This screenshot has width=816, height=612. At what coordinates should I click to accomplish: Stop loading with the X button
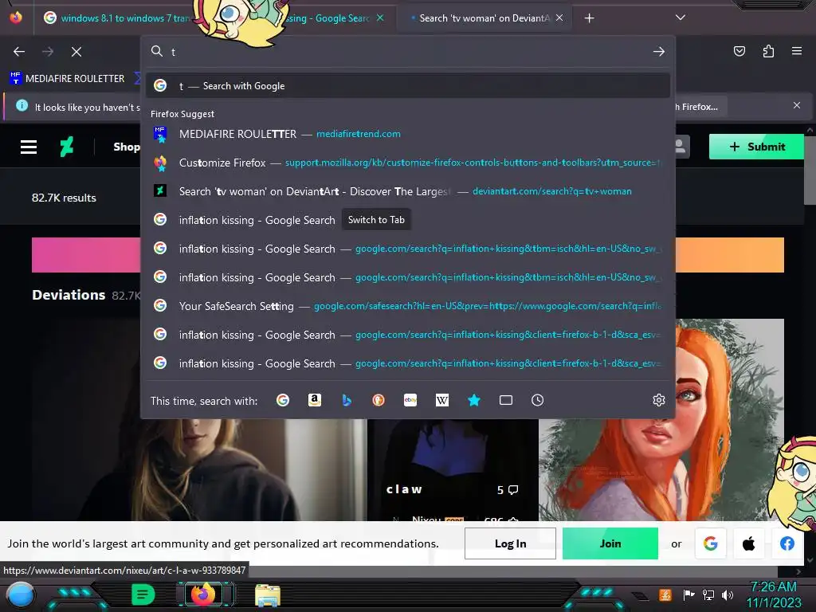point(76,52)
